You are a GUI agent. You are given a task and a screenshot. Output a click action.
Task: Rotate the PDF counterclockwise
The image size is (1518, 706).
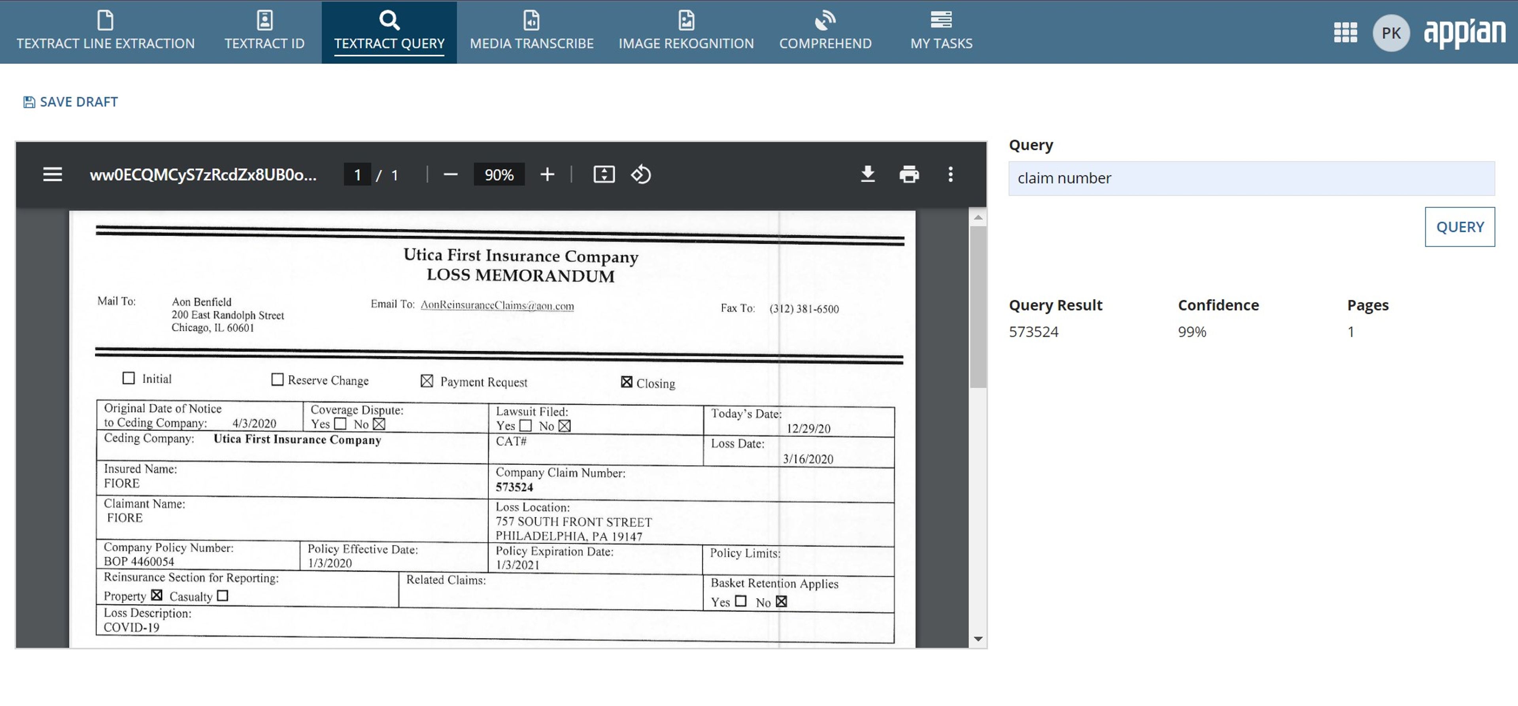coord(640,174)
